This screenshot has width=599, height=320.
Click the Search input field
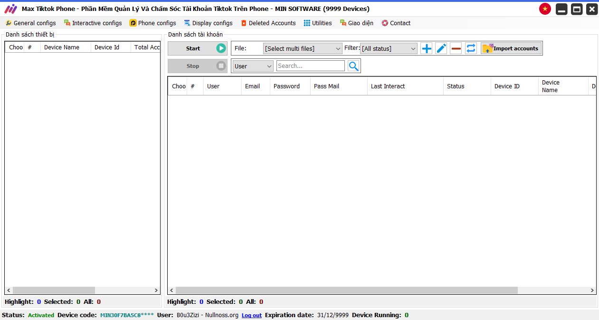tap(311, 66)
